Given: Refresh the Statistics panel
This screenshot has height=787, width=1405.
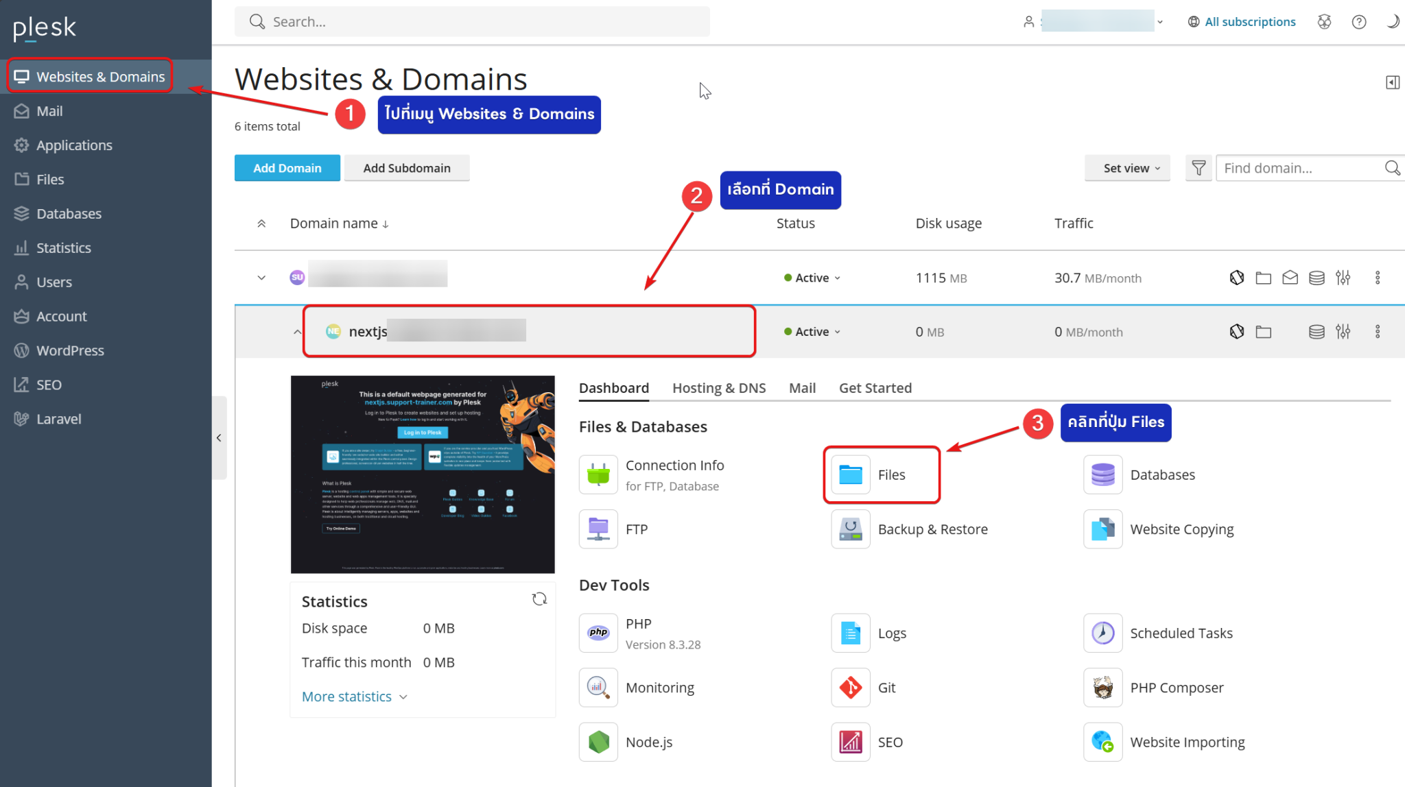Looking at the screenshot, I should (539, 598).
